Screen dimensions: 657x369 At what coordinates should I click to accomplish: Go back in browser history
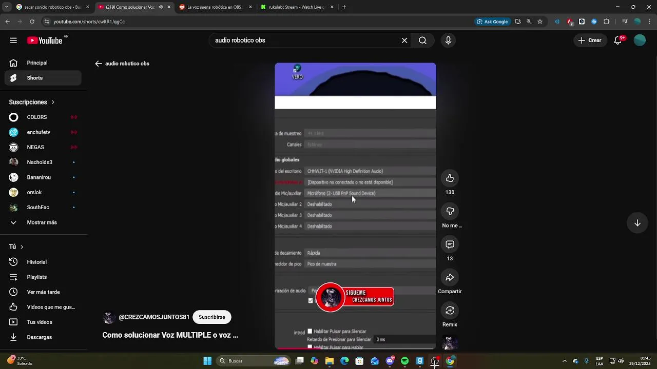[x=8, y=22]
